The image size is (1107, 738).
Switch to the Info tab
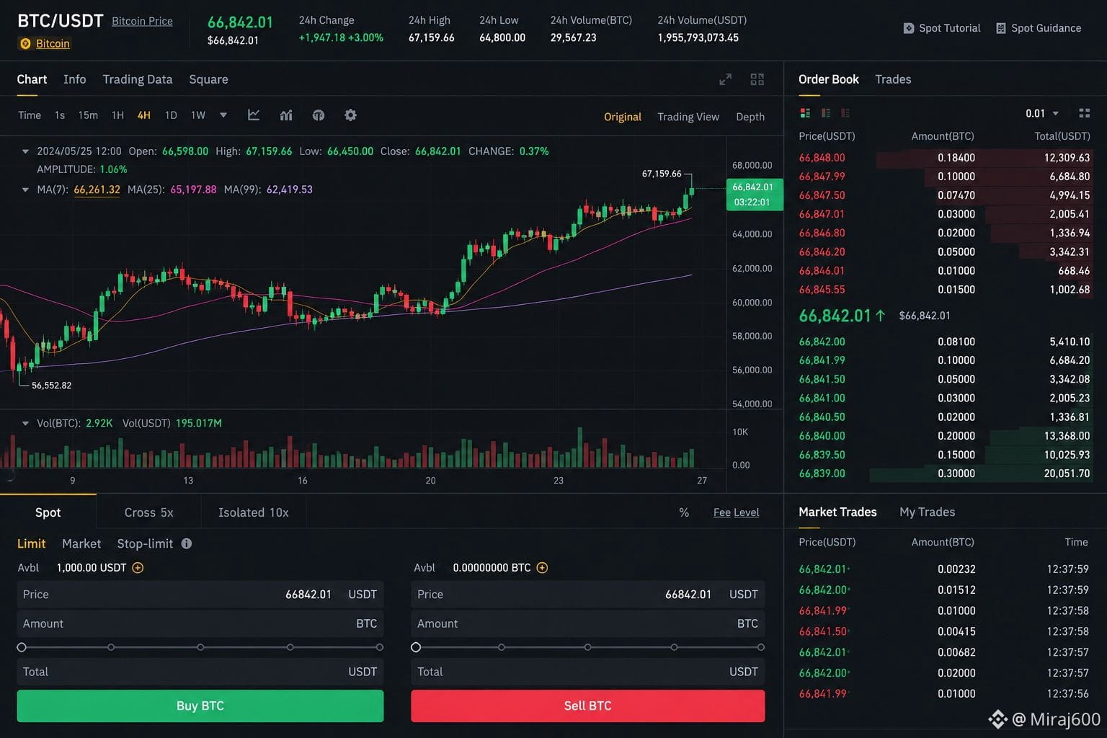point(74,79)
